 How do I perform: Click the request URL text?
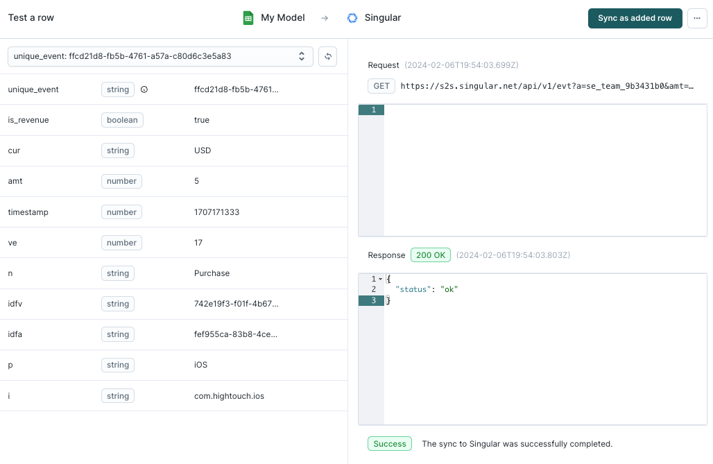[x=547, y=86]
